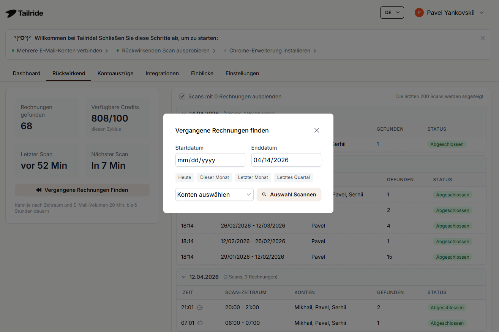Open the Integrationen tab
Screen dimensions: 499x332
coord(162,73)
